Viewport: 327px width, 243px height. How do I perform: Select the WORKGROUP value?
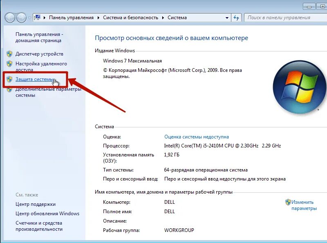point(179,230)
